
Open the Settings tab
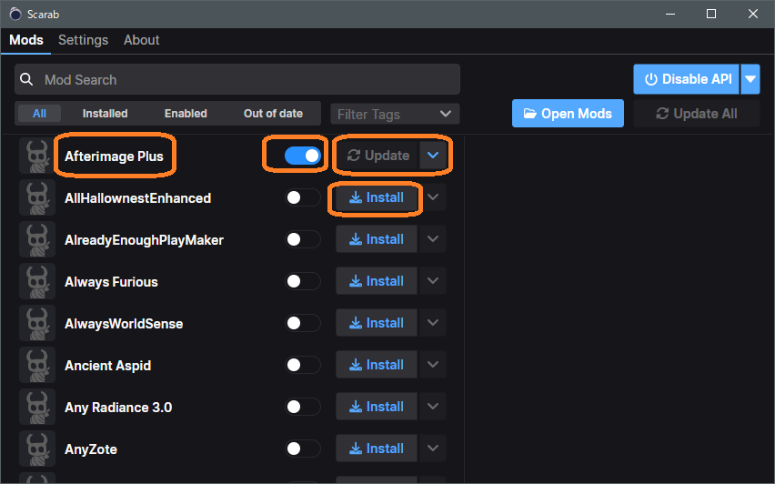(83, 40)
